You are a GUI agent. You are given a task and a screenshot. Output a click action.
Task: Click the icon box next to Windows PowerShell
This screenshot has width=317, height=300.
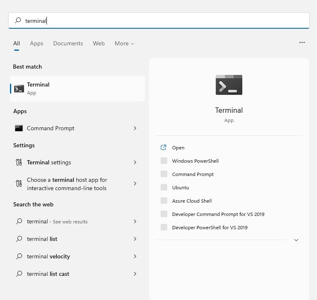[x=164, y=161]
